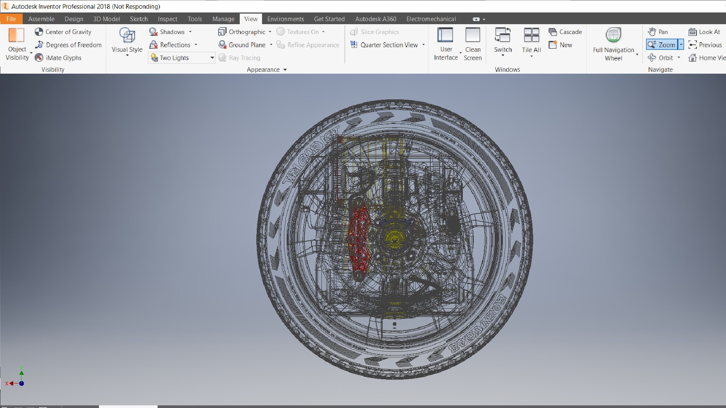Expand the Shadows dropdown arrow
Image resolution: width=726 pixels, height=408 pixels.
pyautogui.click(x=190, y=32)
